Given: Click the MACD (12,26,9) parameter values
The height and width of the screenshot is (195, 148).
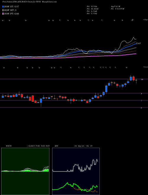Looking at the screenshot, I should [x=38, y=146].
